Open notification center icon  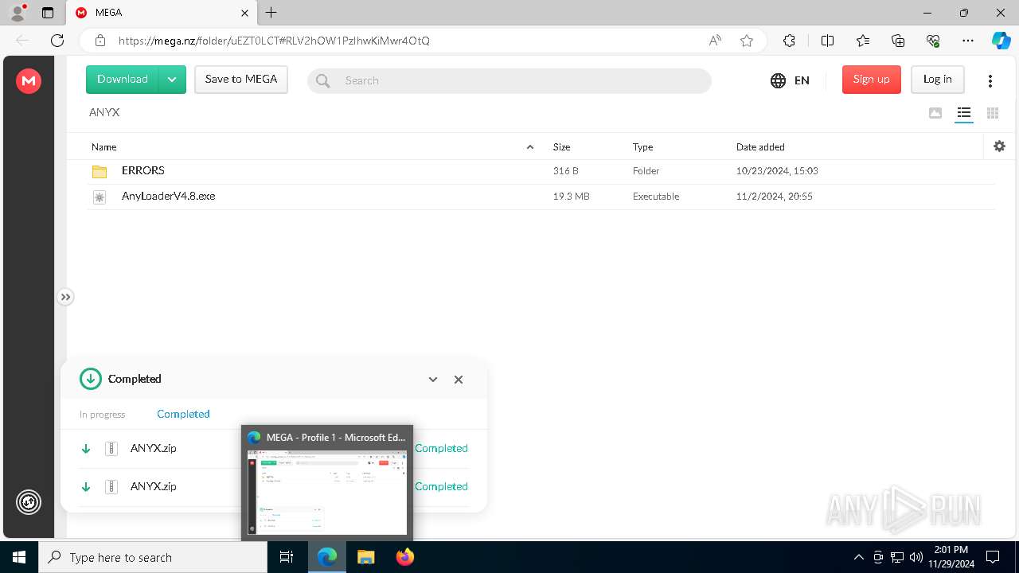(x=993, y=557)
